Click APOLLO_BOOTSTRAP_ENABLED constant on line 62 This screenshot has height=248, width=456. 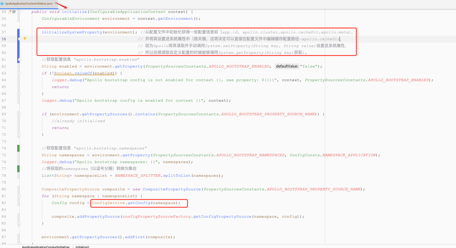tap(239, 66)
